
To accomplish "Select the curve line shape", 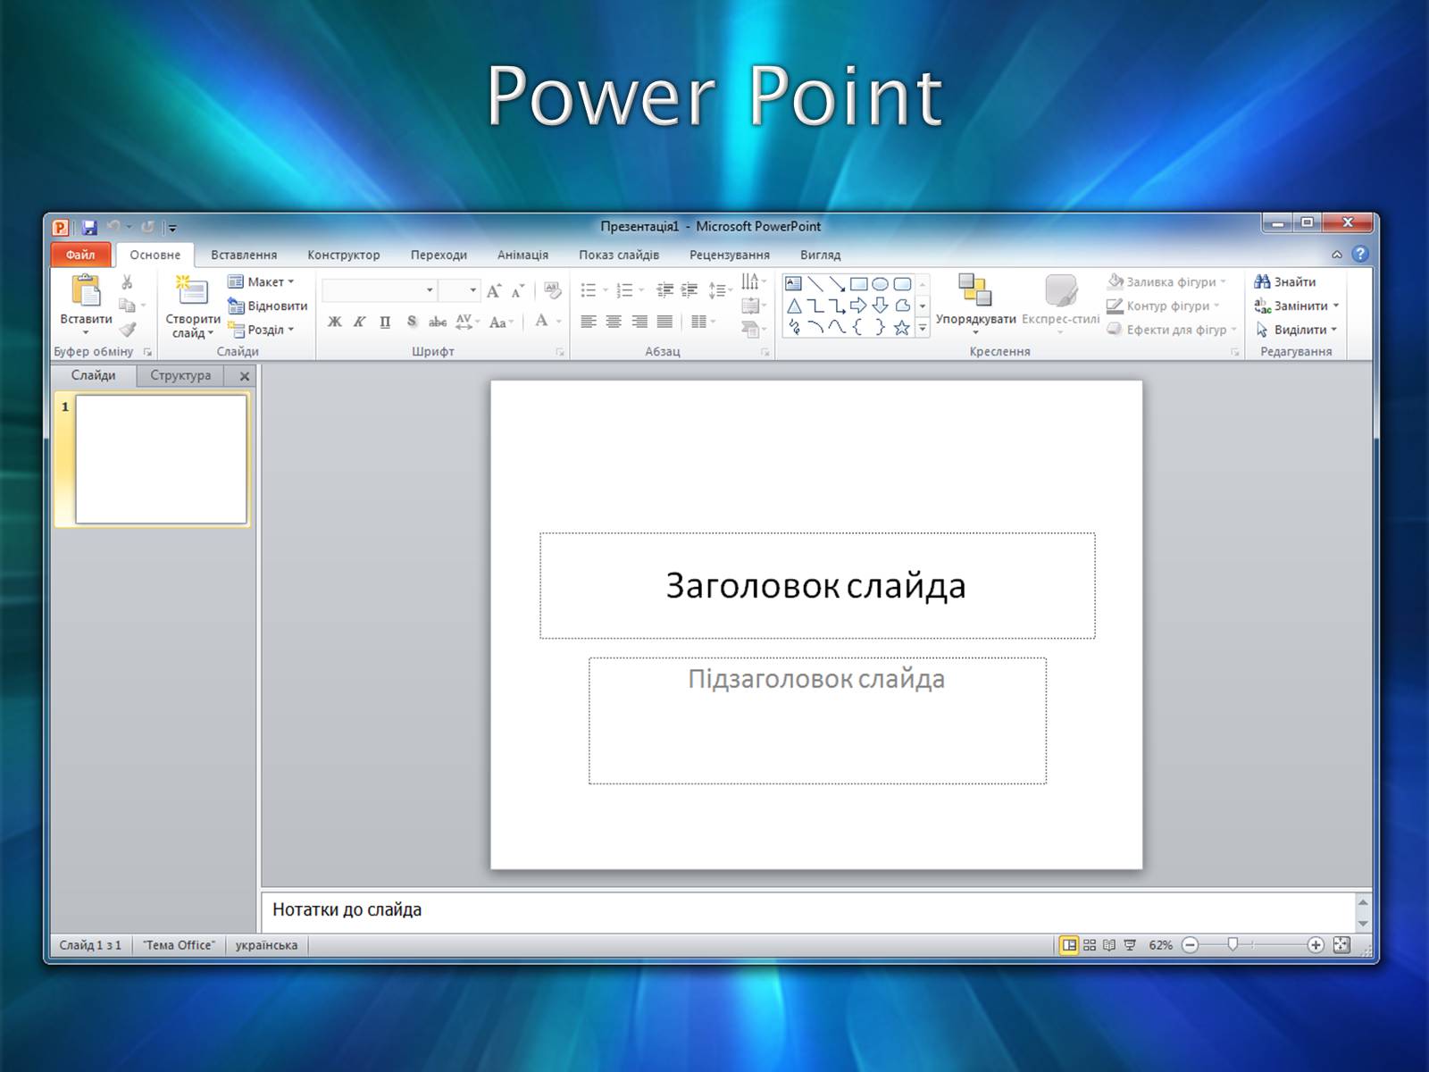I will point(837,328).
